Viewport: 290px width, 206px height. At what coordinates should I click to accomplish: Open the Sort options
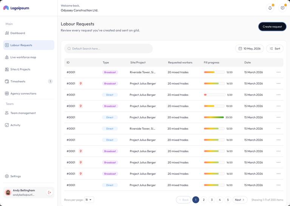(275, 49)
